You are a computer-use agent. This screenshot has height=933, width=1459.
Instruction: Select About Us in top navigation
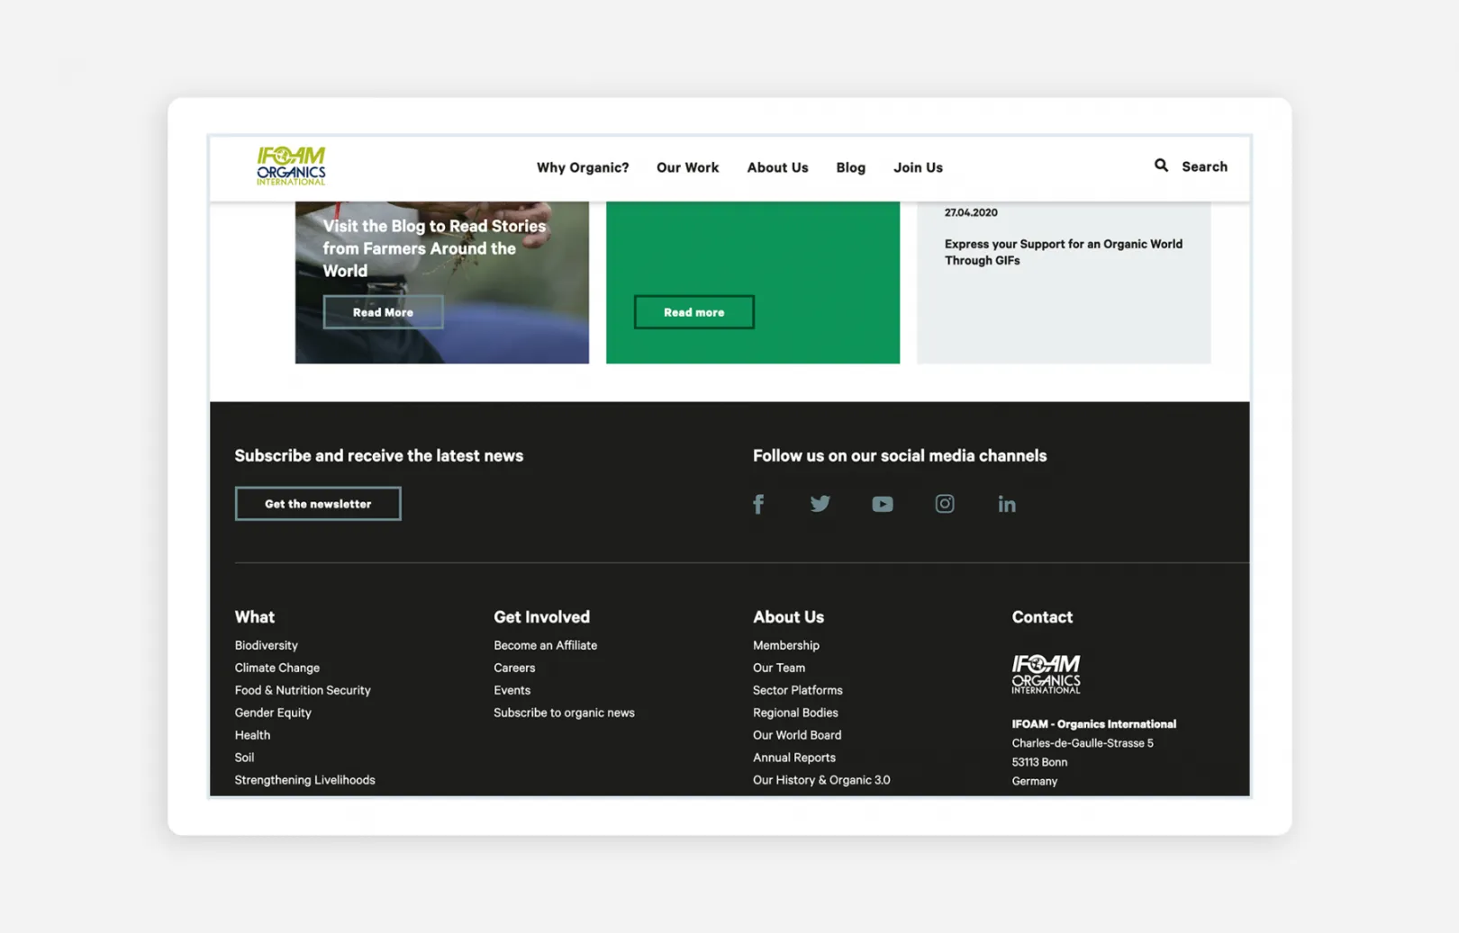pyautogui.click(x=777, y=167)
